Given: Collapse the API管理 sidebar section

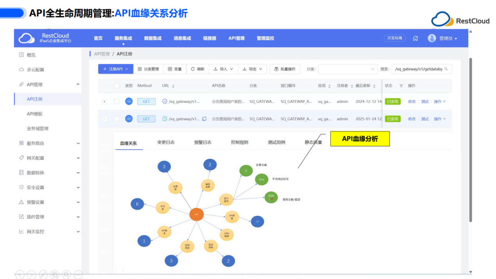Looking at the screenshot, I should (78, 84).
